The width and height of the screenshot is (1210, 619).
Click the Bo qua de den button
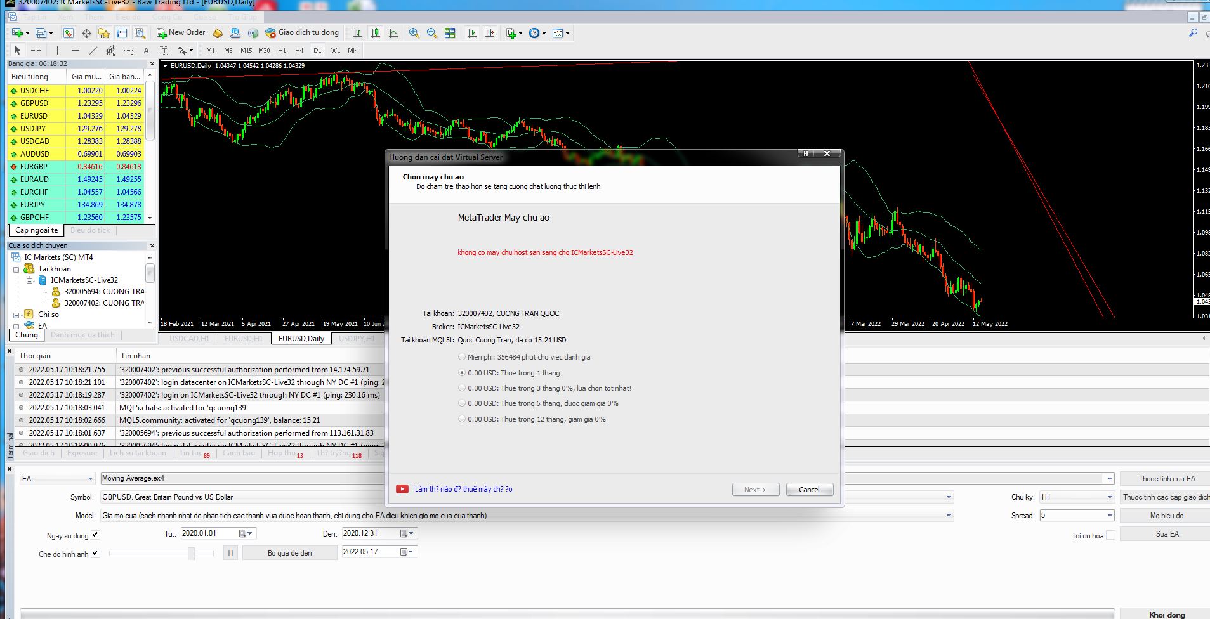(289, 553)
